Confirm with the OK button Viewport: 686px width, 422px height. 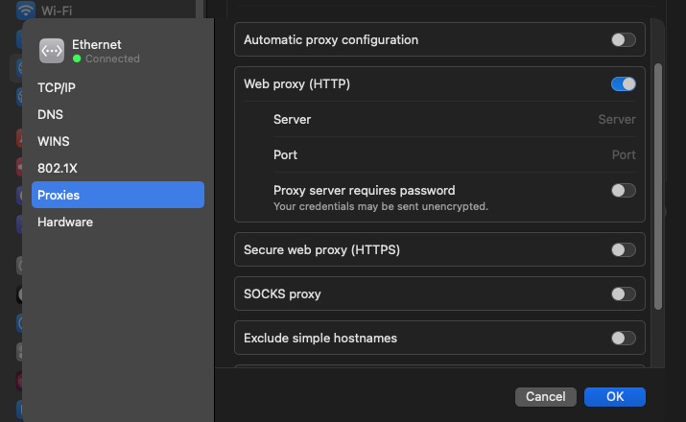(615, 397)
